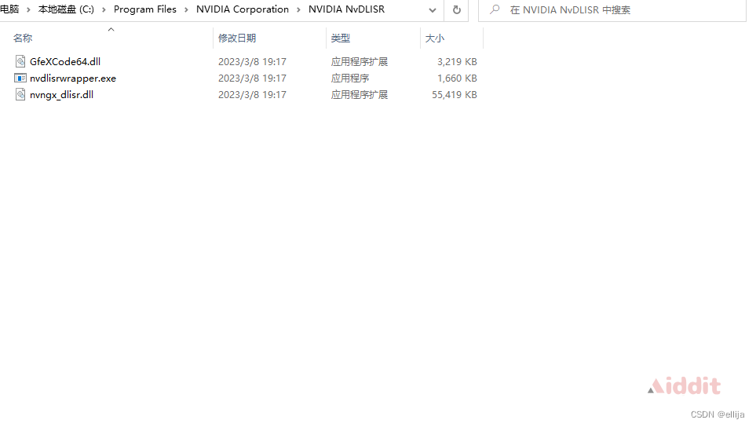Click the 1,660 KB size value
The width and height of the screenshot is (756, 427).
[x=457, y=78]
